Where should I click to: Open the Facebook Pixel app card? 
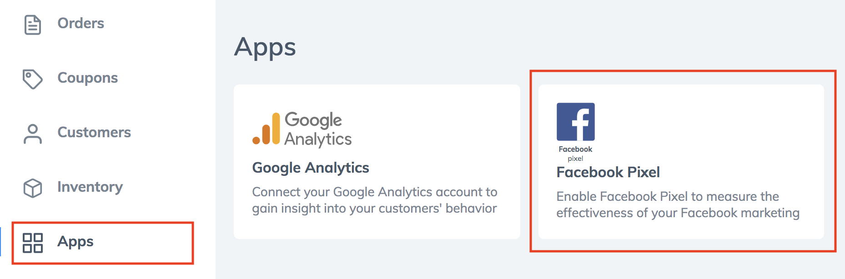click(x=681, y=162)
